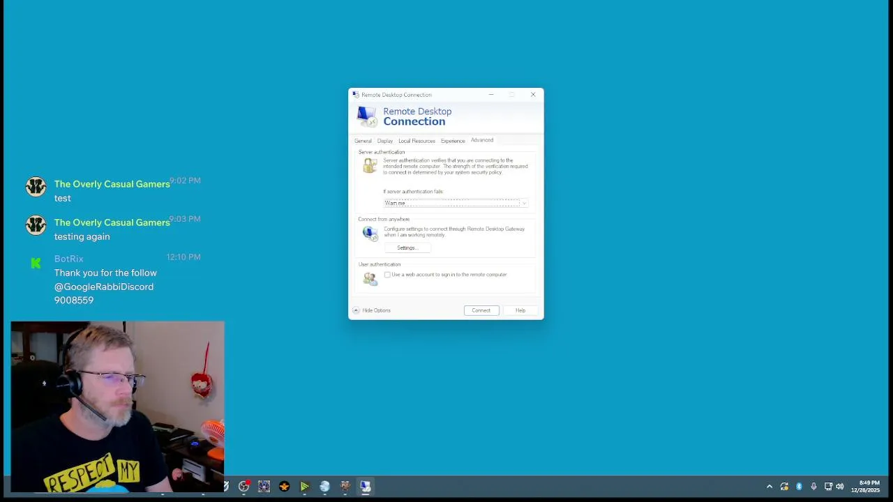This screenshot has width=893, height=502.
Task: Click the globe gateway icon under Connect from anywhere
Action: [370, 233]
